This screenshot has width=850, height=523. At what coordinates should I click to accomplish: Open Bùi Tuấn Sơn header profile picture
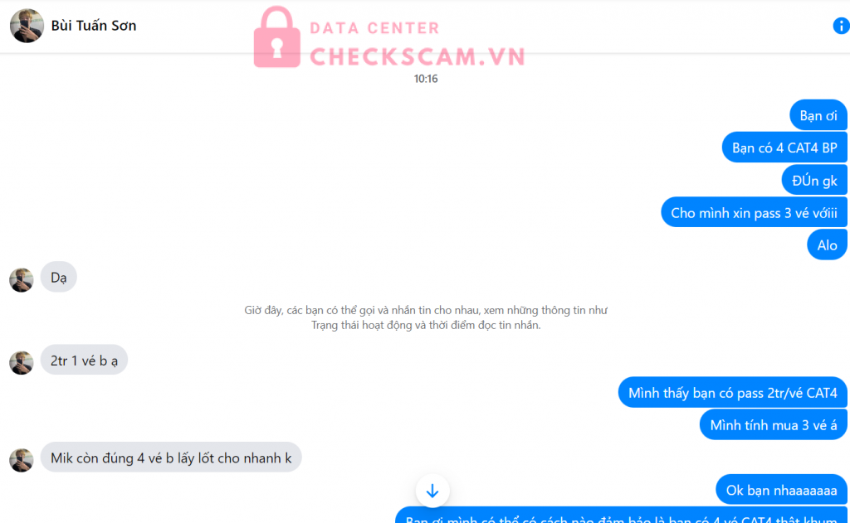tap(27, 26)
